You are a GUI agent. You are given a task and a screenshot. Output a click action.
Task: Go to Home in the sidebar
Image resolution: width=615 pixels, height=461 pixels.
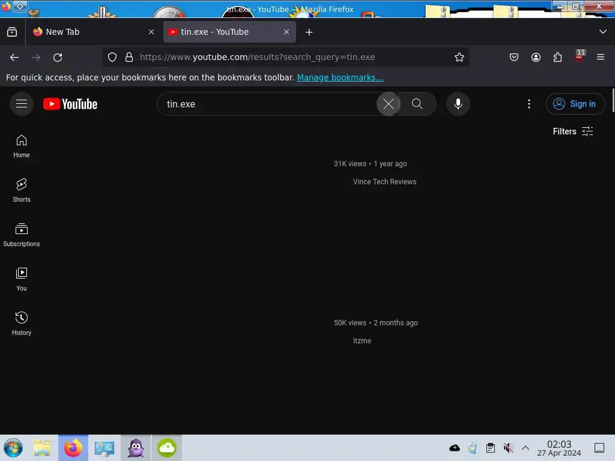[x=22, y=146]
